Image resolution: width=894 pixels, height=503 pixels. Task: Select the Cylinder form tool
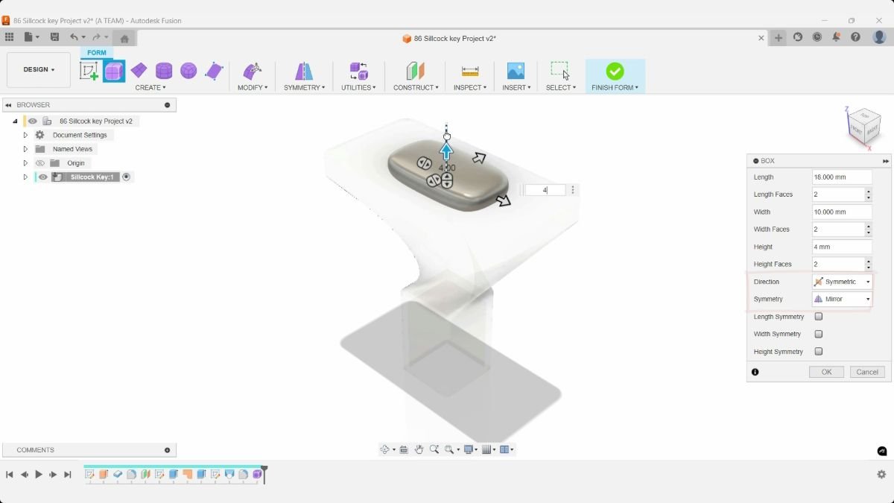click(164, 71)
